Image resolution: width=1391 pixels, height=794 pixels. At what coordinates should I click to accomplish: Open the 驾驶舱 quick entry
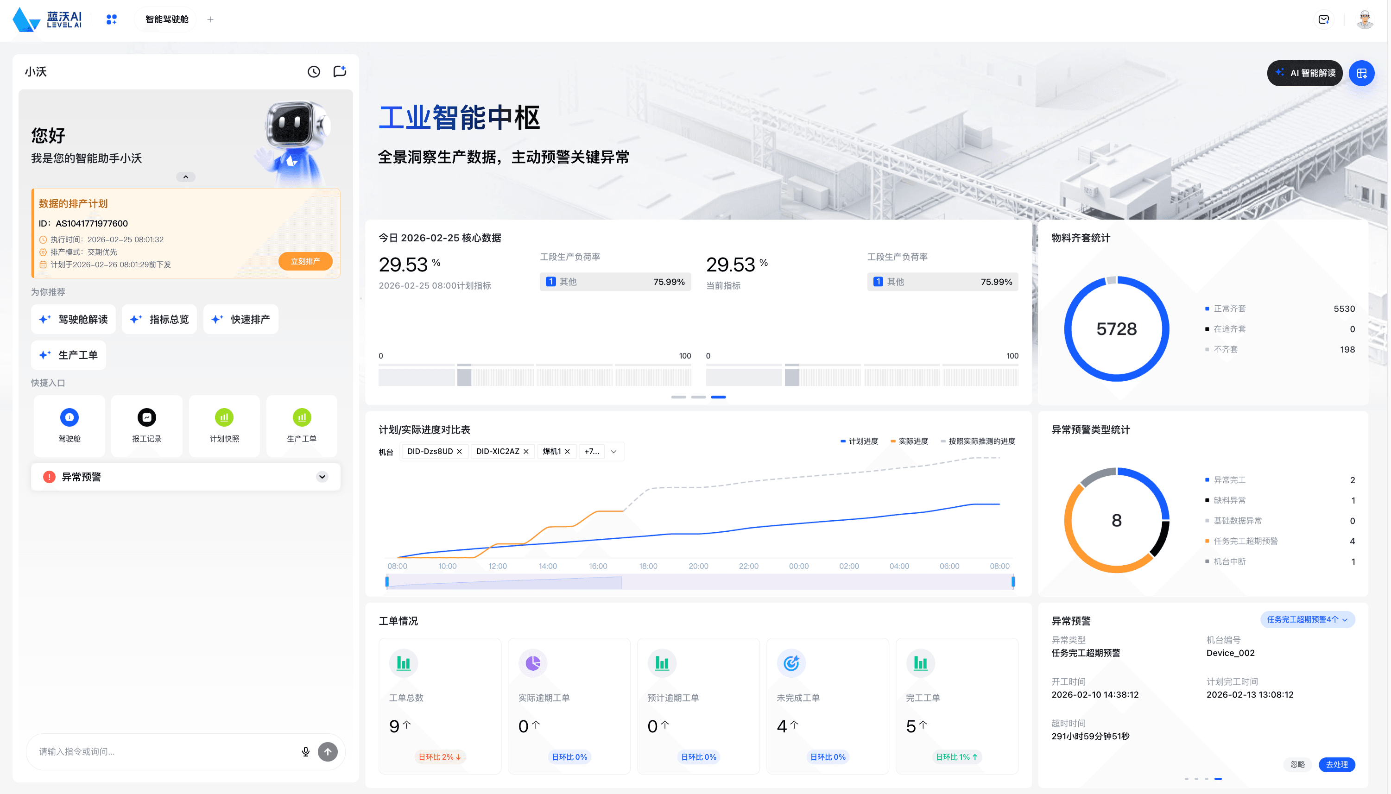[70, 426]
